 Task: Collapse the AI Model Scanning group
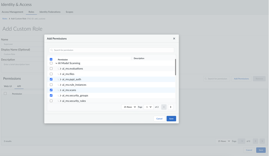[56, 63]
